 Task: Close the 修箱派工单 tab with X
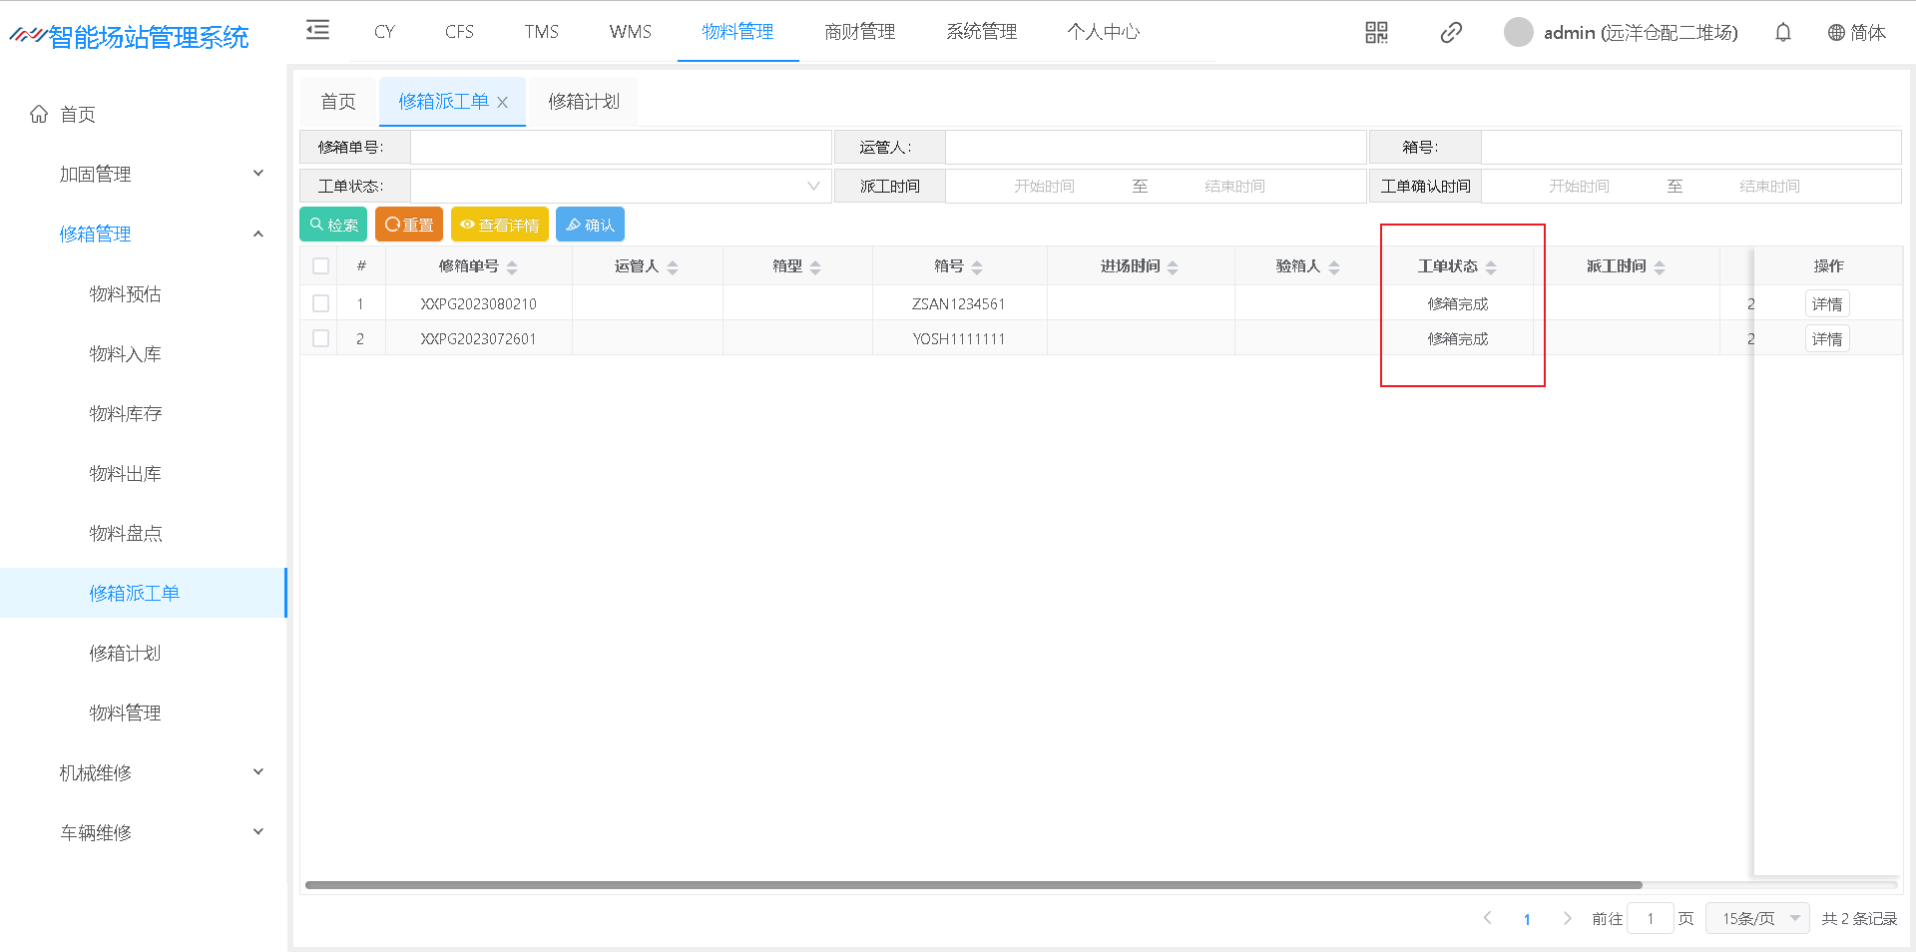503,103
